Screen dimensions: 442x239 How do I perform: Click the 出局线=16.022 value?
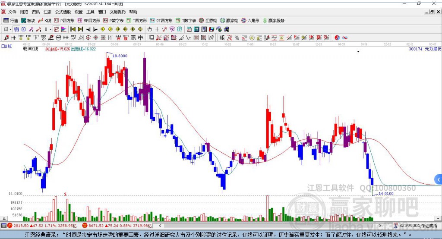coord(83,49)
